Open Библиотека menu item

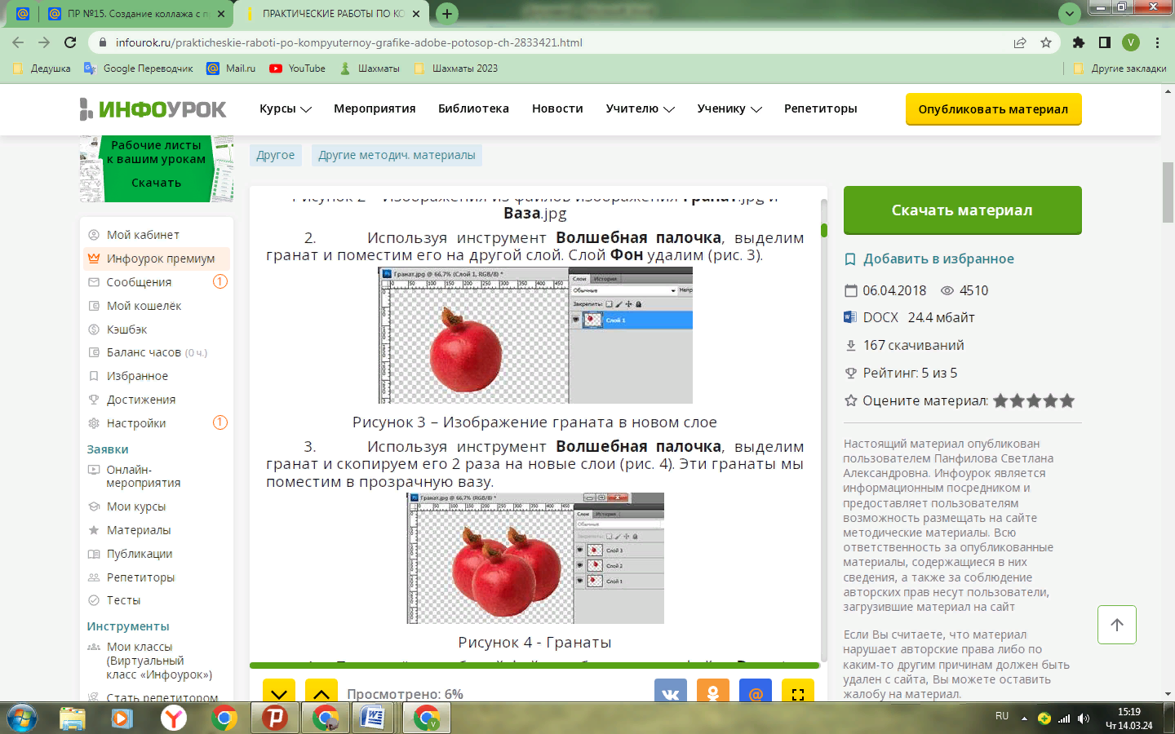point(473,108)
